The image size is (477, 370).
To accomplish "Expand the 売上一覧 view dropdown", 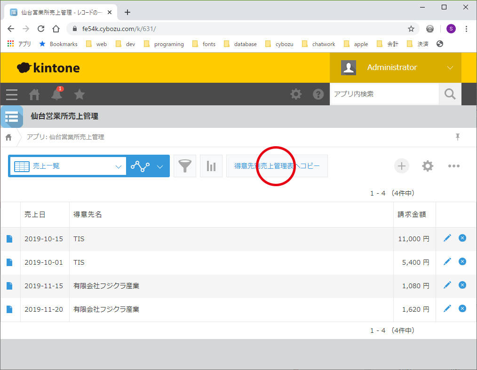I will click(68, 166).
